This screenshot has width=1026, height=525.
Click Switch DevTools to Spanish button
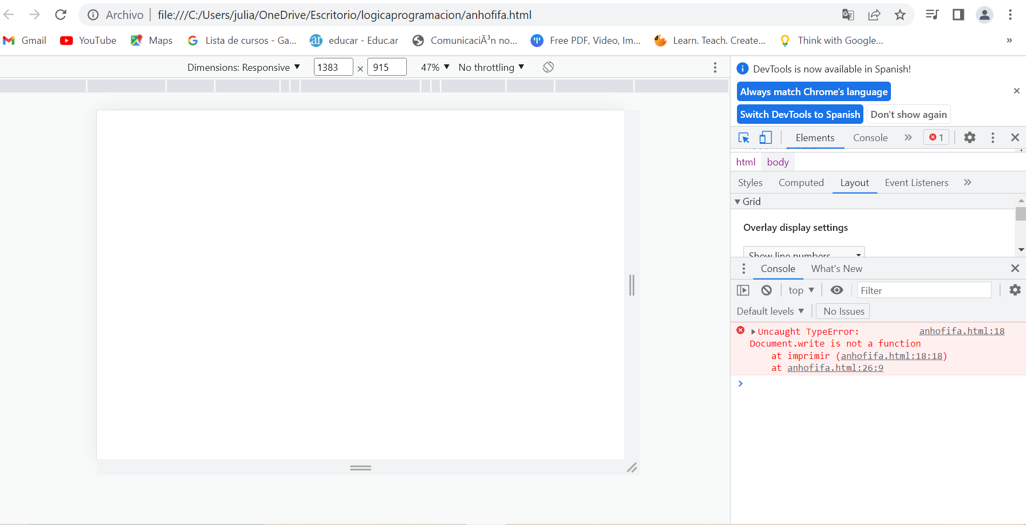click(800, 115)
